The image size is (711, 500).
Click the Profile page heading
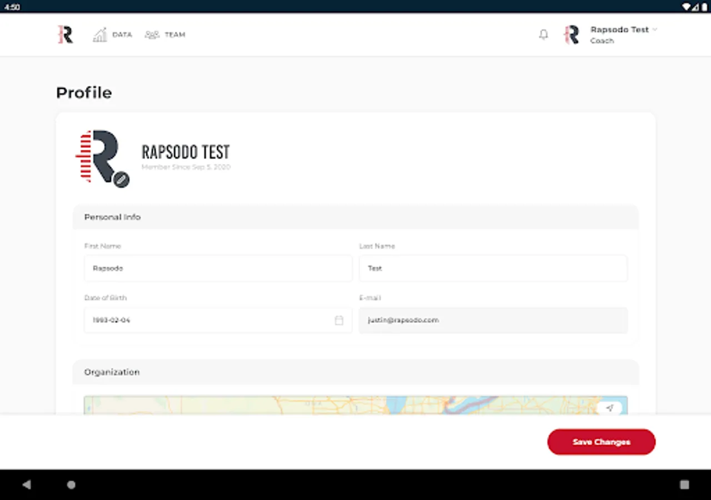pyautogui.click(x=84, y=93)
